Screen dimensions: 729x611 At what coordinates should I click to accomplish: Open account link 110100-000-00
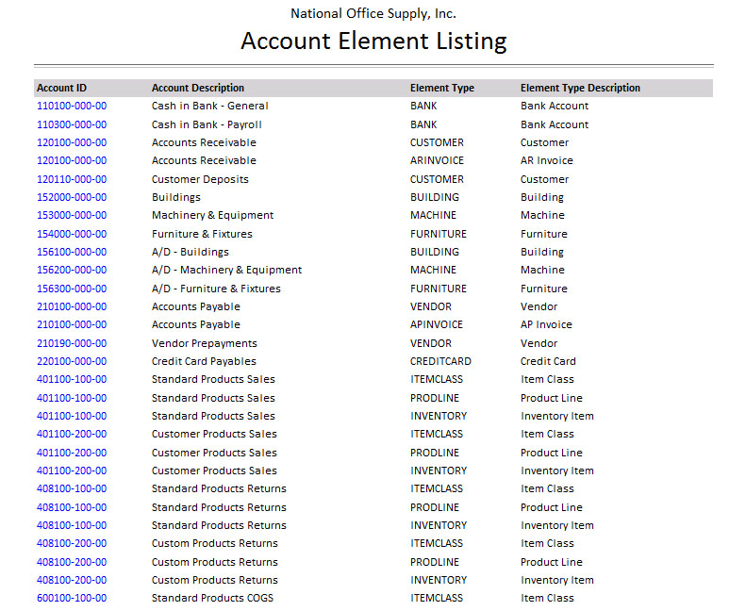[72, 106]
